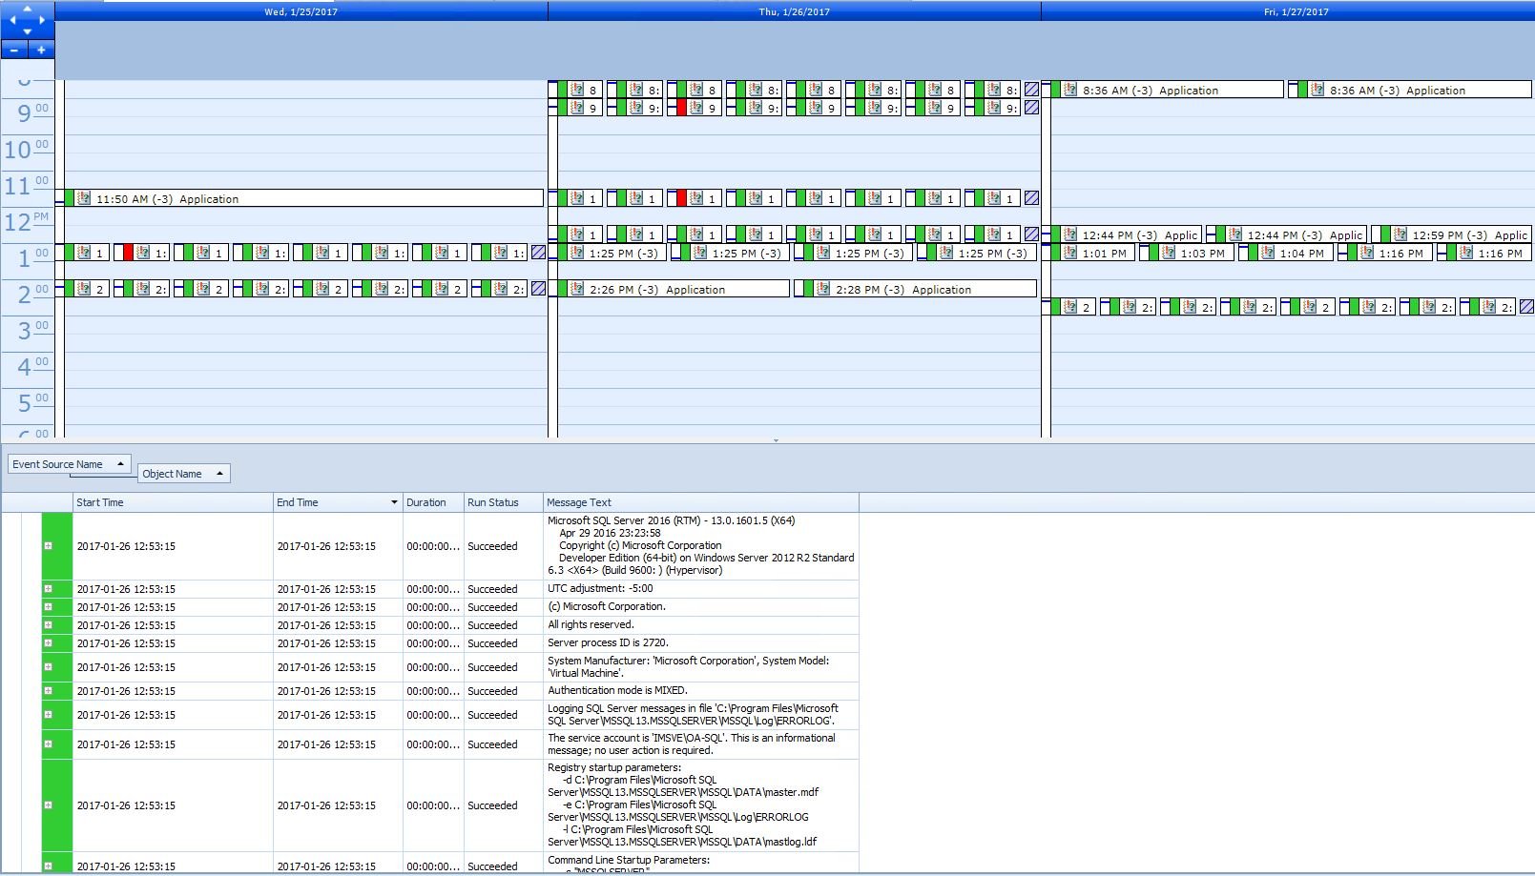
Task: Click the collapse arrow on the pane splitter
Action: click(776, 440)
